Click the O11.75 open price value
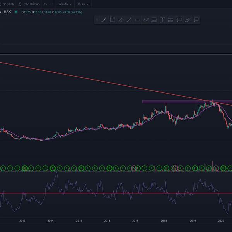This screenshot has height=232, width=232. 26,12
